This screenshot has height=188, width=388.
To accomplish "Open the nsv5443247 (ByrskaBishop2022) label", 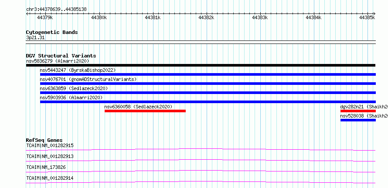I will (x=78, y=70).
